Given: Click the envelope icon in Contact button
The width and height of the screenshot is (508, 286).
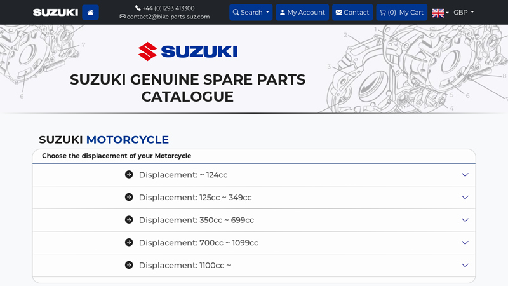Looking at the screenshot, I should click(x=339, y=12).
